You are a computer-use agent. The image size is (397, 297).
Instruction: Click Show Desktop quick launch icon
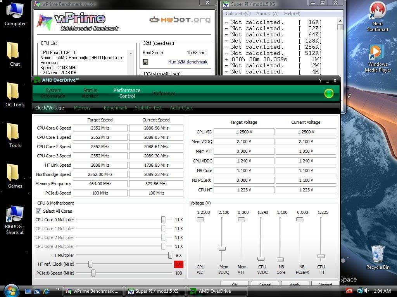coord(28,291)
